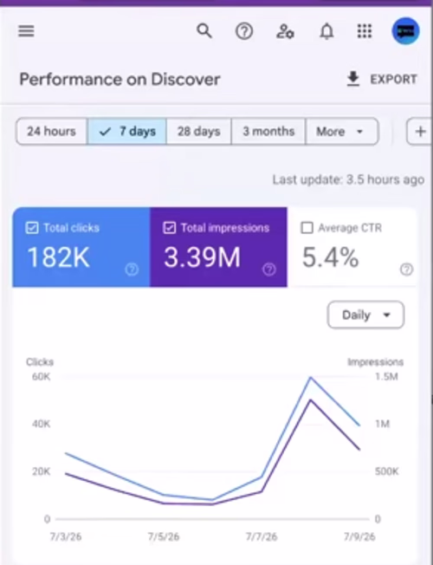Click the 7/7/26 axis date label
The height and width of the screenshot is (565, 433).
pos(262,537)
